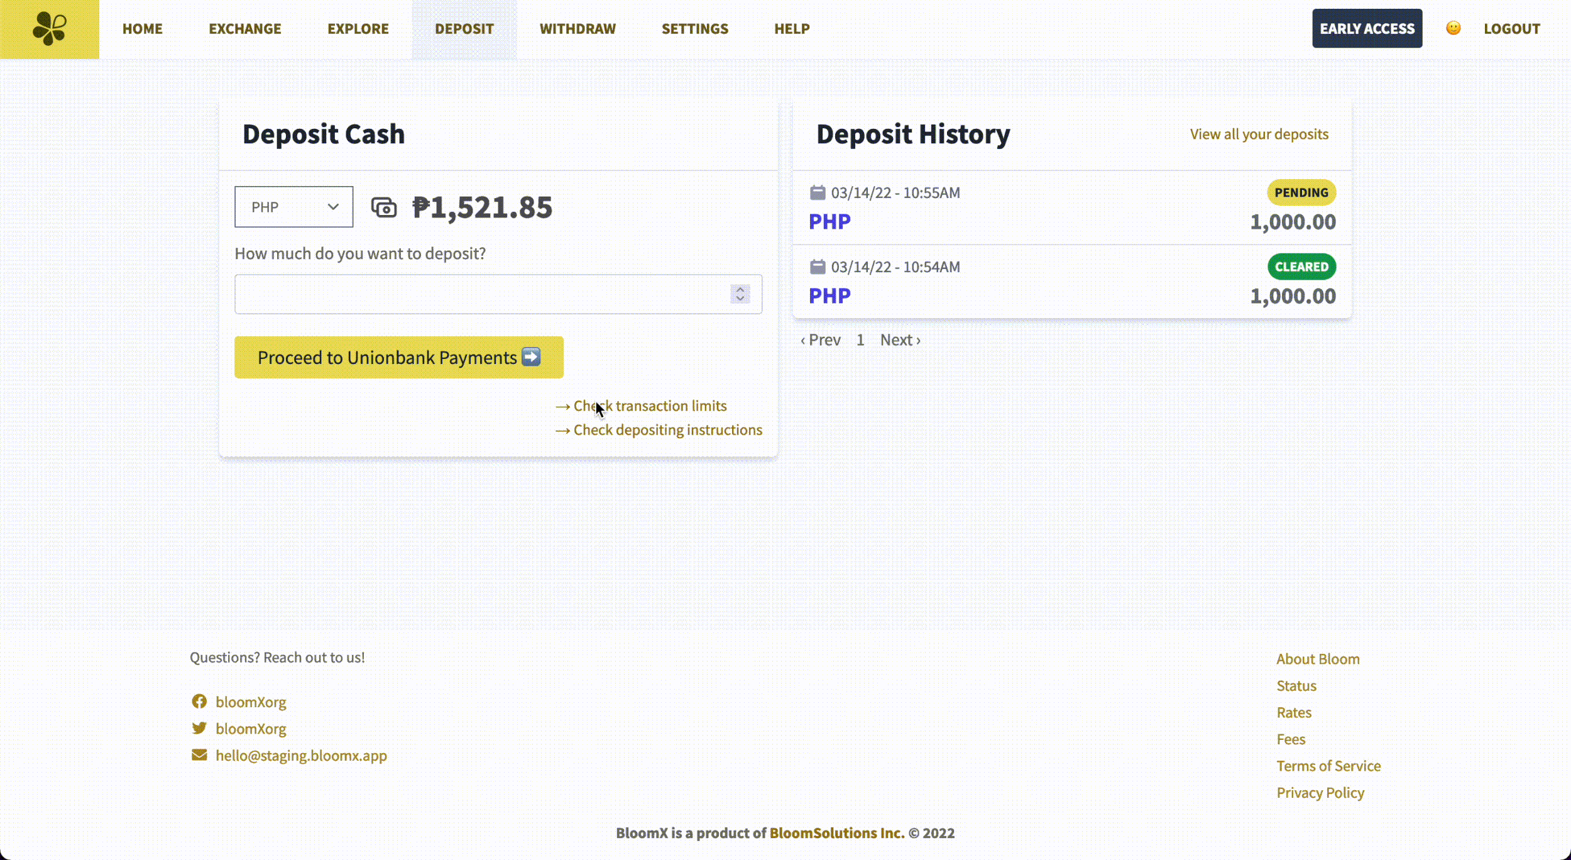Click the Twitter bird icon
The image size is (1571, 860).
click(x=199, y=728)
